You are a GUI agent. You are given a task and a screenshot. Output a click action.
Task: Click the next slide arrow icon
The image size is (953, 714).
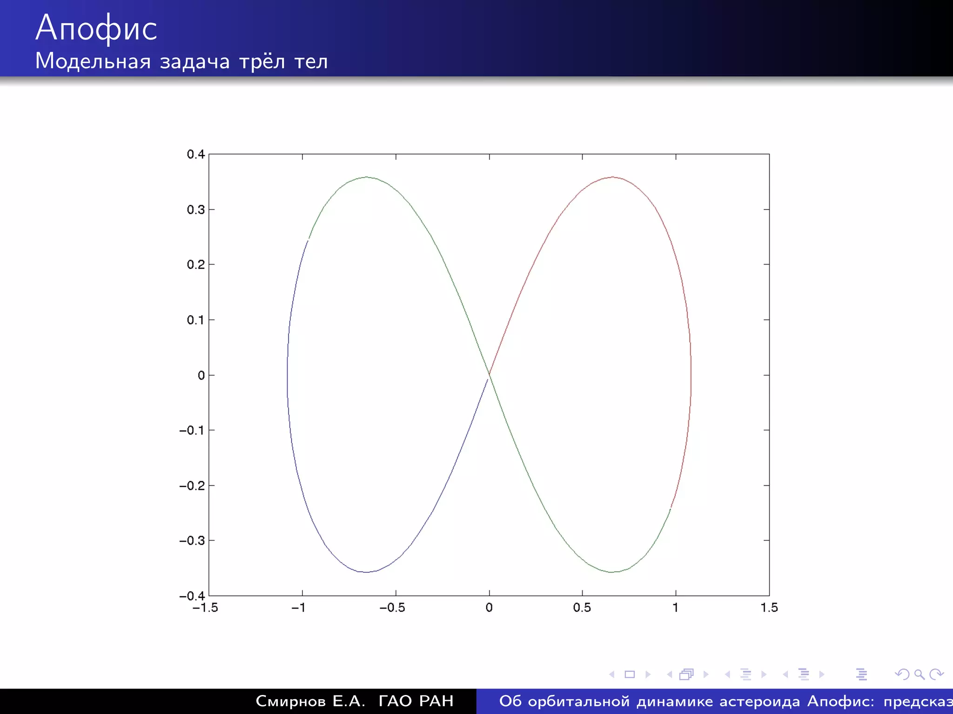pyautogui.click(x=648, y=674)
